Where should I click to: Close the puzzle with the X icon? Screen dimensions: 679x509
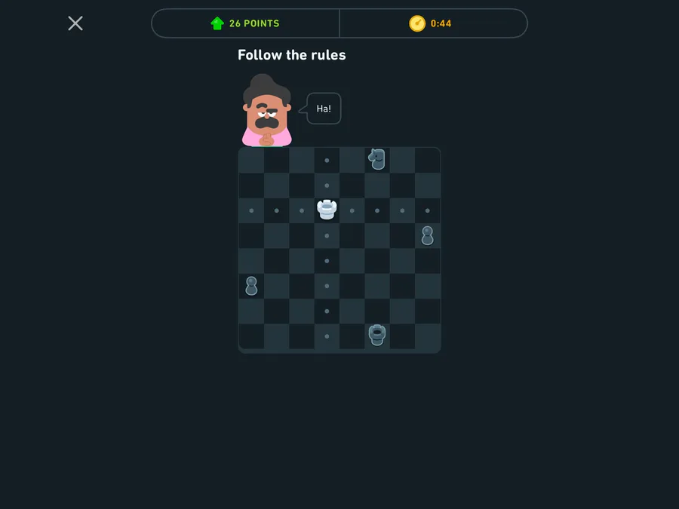coord(75,23)
